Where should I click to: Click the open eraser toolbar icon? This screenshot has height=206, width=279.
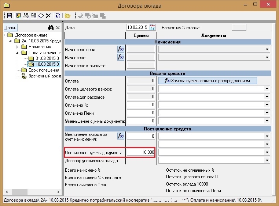(x=41, y=16)
